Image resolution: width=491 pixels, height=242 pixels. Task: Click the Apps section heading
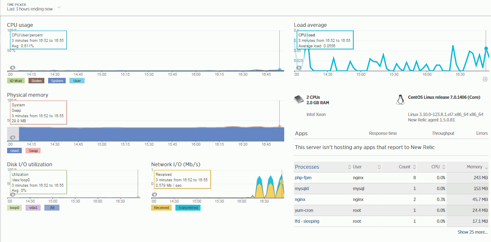(x=301, y=134)
